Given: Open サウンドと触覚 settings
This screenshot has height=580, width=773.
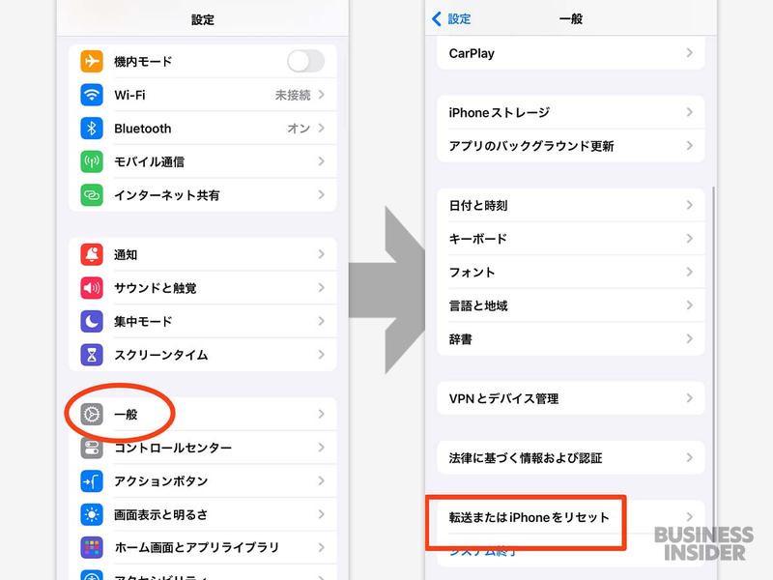Looking at the screenshot, I should click(x=203, y=288).
